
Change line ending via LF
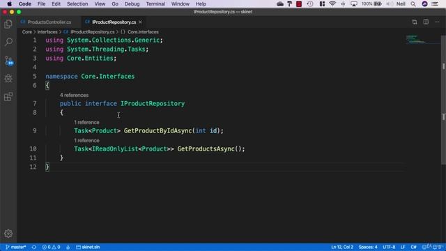tap(403, 247)
